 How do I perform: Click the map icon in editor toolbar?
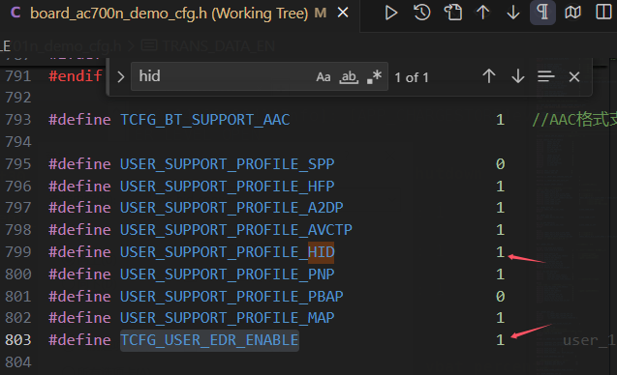pos(572,13)
